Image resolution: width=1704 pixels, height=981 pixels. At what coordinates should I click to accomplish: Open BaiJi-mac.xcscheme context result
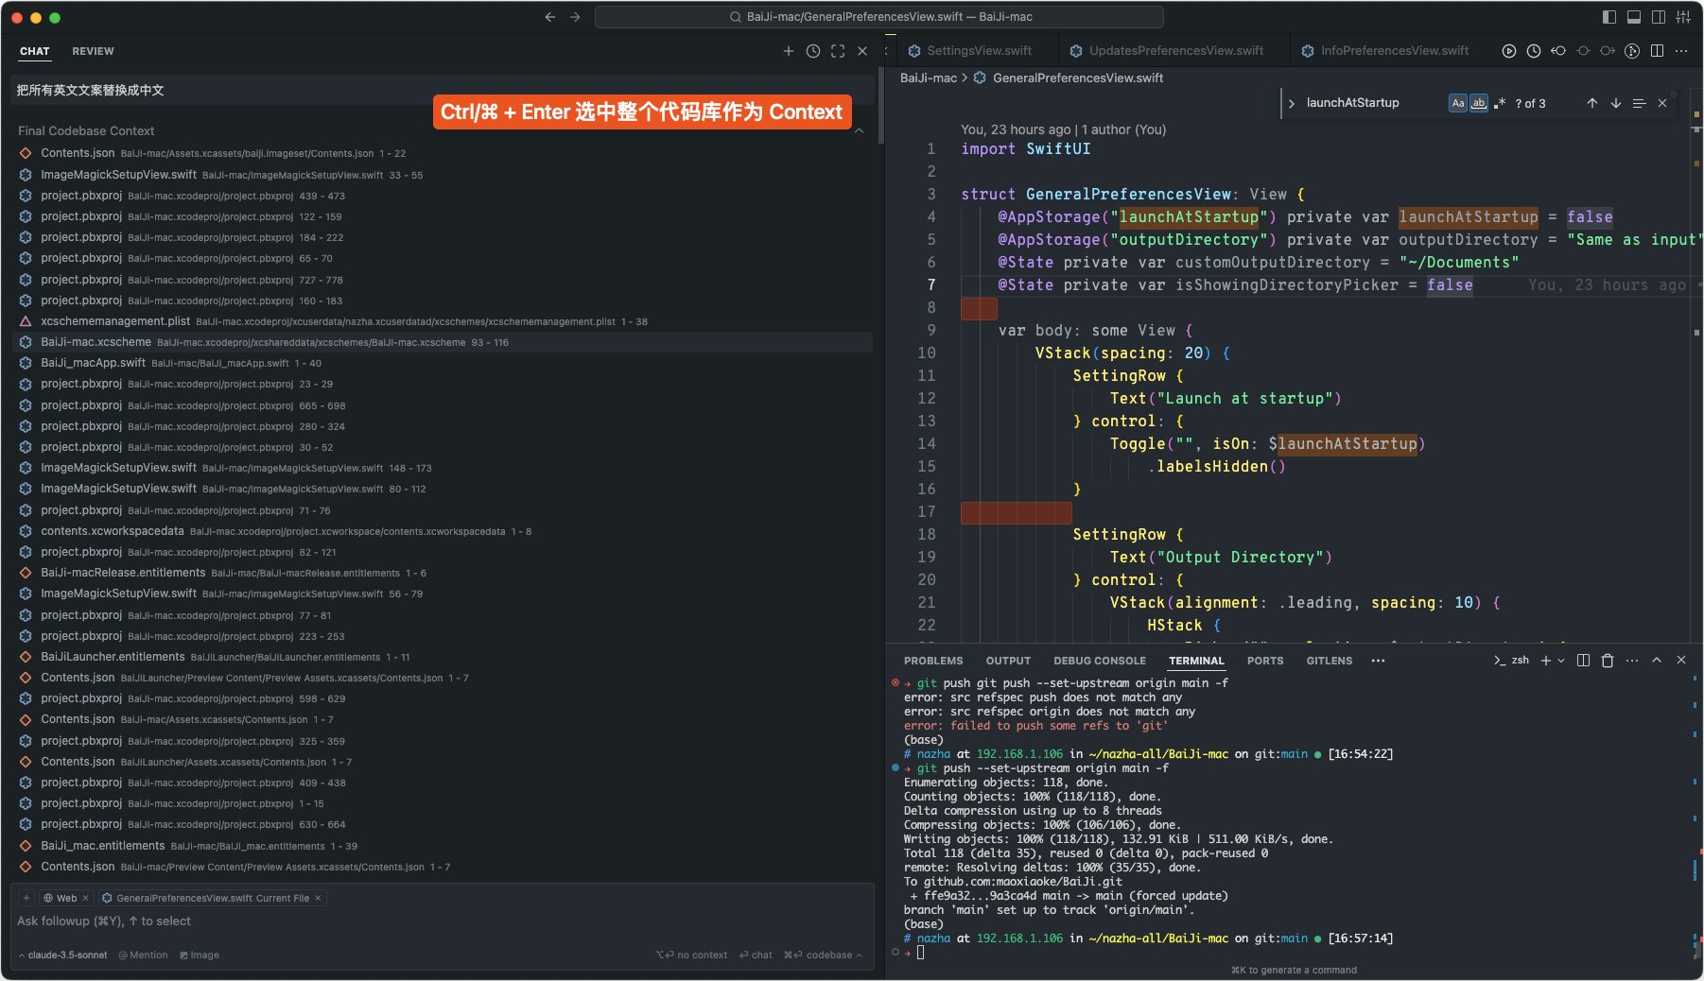click(442, 342)
